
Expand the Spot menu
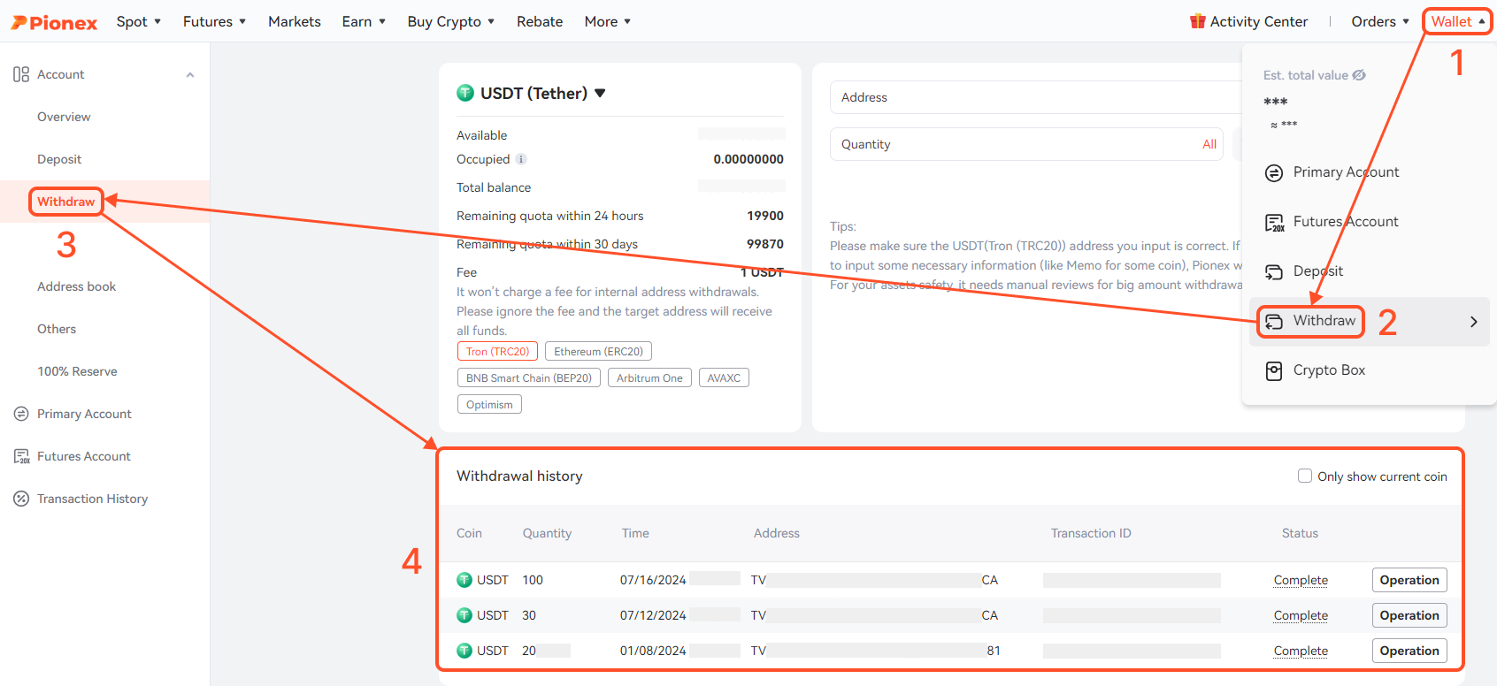point(139,21)
